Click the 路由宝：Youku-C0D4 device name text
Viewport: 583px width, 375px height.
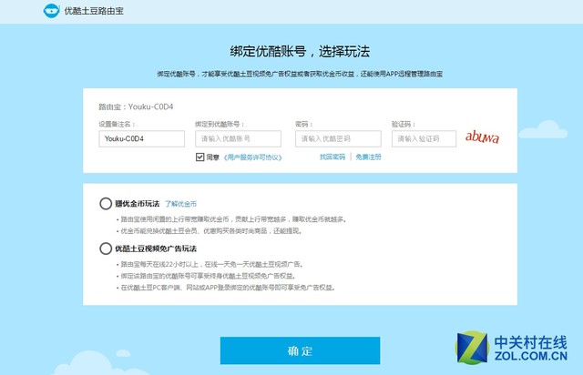pyautogui.click(x=136, y=107)
